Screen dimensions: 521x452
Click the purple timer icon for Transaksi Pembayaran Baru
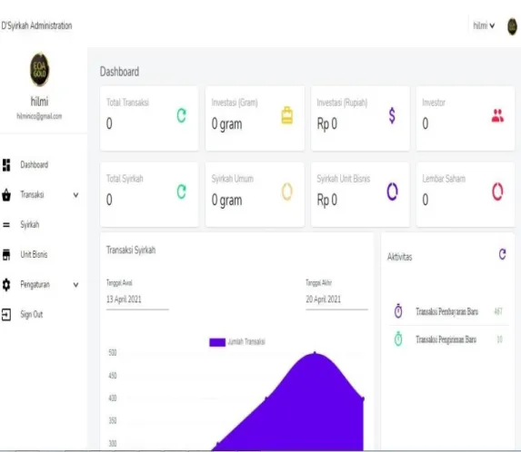click(398, 311)
